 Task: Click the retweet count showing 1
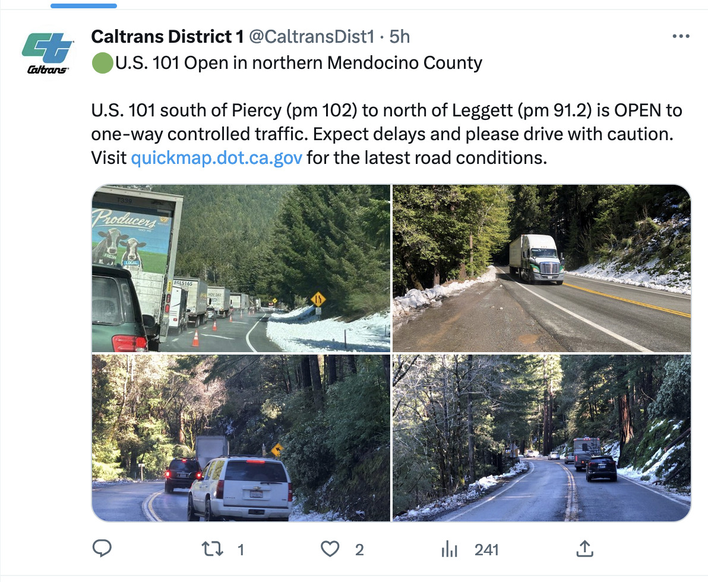tap(241, 550)
